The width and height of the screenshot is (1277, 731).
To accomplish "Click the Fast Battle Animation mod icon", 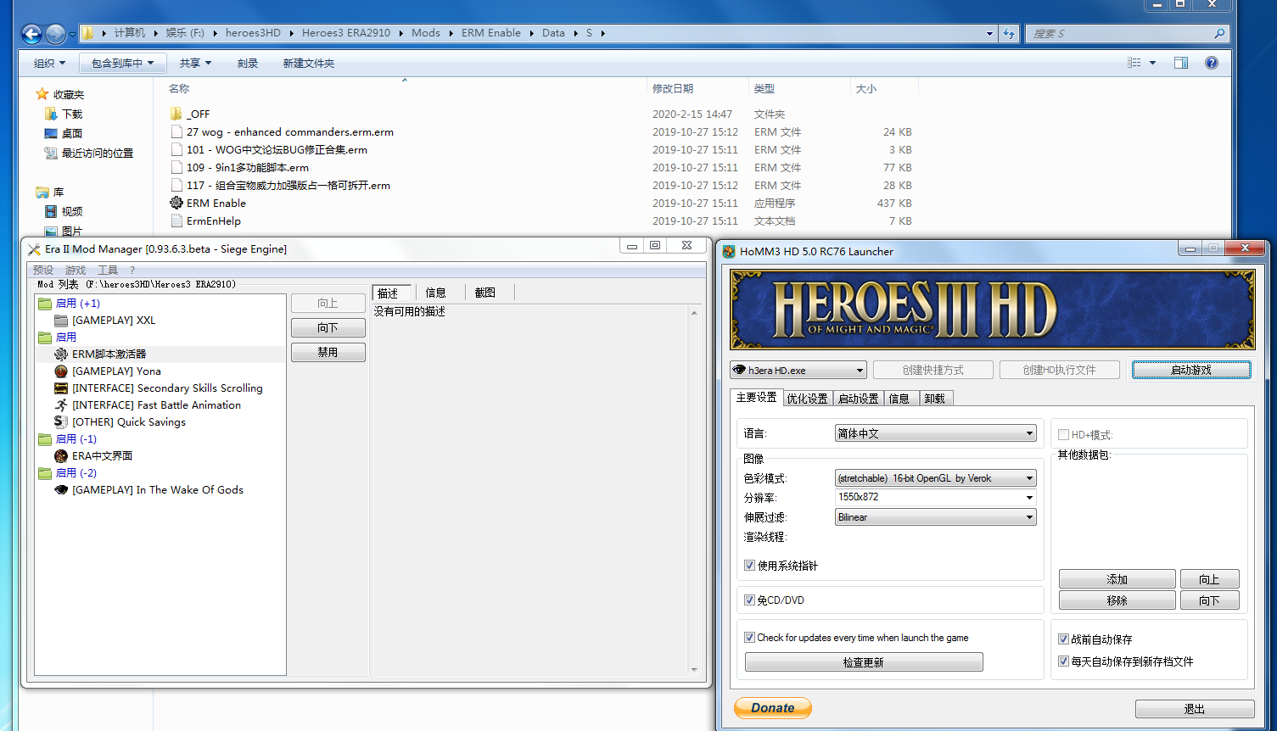I will point(61,405).
